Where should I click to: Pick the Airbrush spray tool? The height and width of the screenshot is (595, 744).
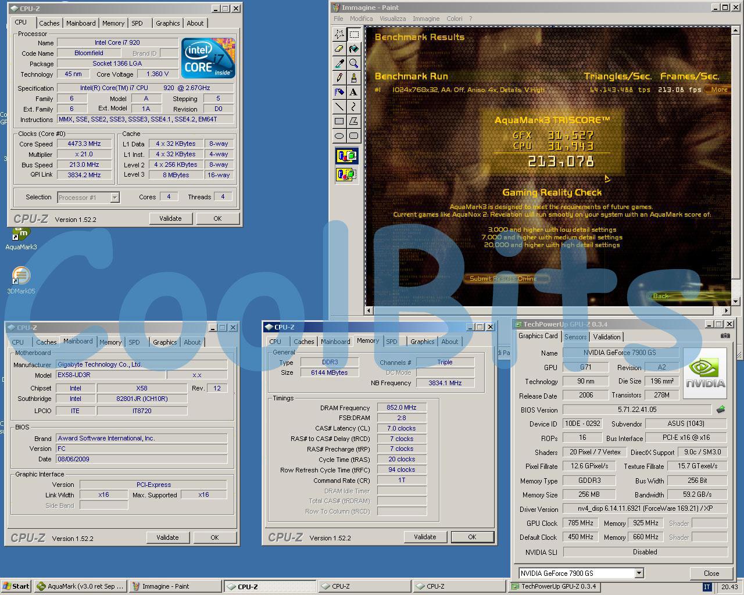coord(339,92)
